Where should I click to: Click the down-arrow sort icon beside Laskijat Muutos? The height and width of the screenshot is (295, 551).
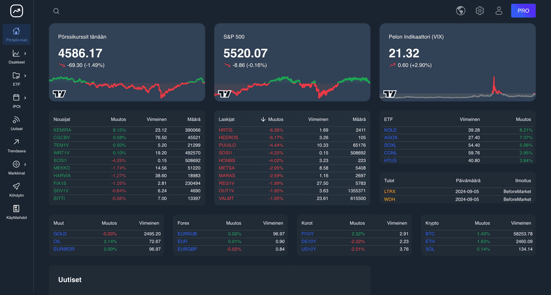point(263,119)
